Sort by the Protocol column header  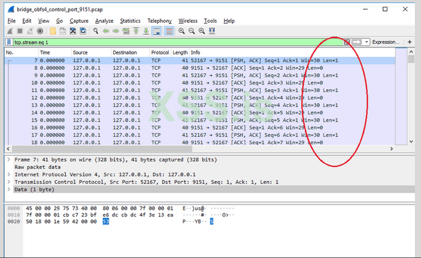(160, 53)
